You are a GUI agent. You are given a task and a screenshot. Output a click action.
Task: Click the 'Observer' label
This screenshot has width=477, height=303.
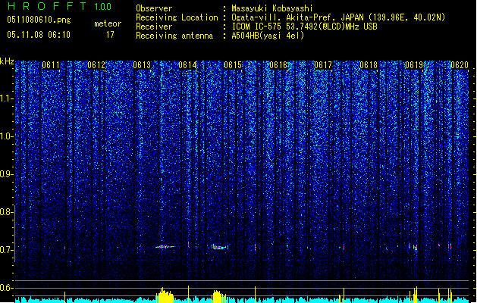click(x=154, y=8)
